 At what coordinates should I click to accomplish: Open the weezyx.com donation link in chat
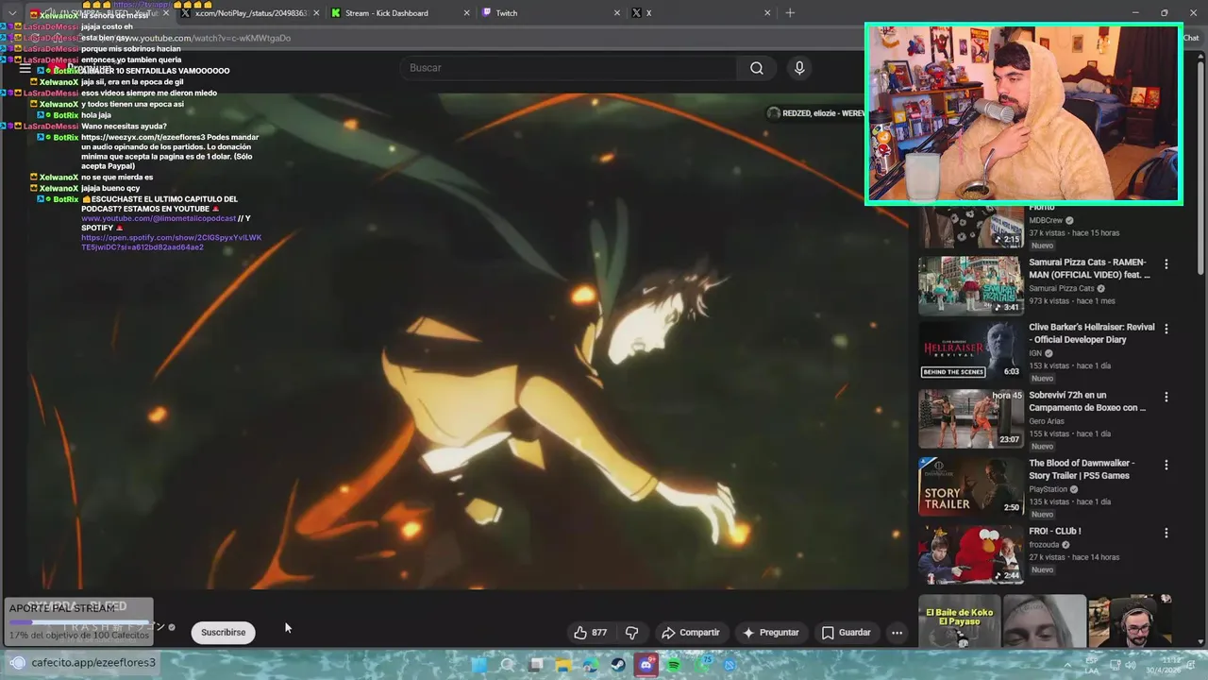(143, 138)
